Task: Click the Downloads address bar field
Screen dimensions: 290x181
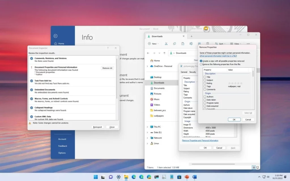Action: point(183,53)
